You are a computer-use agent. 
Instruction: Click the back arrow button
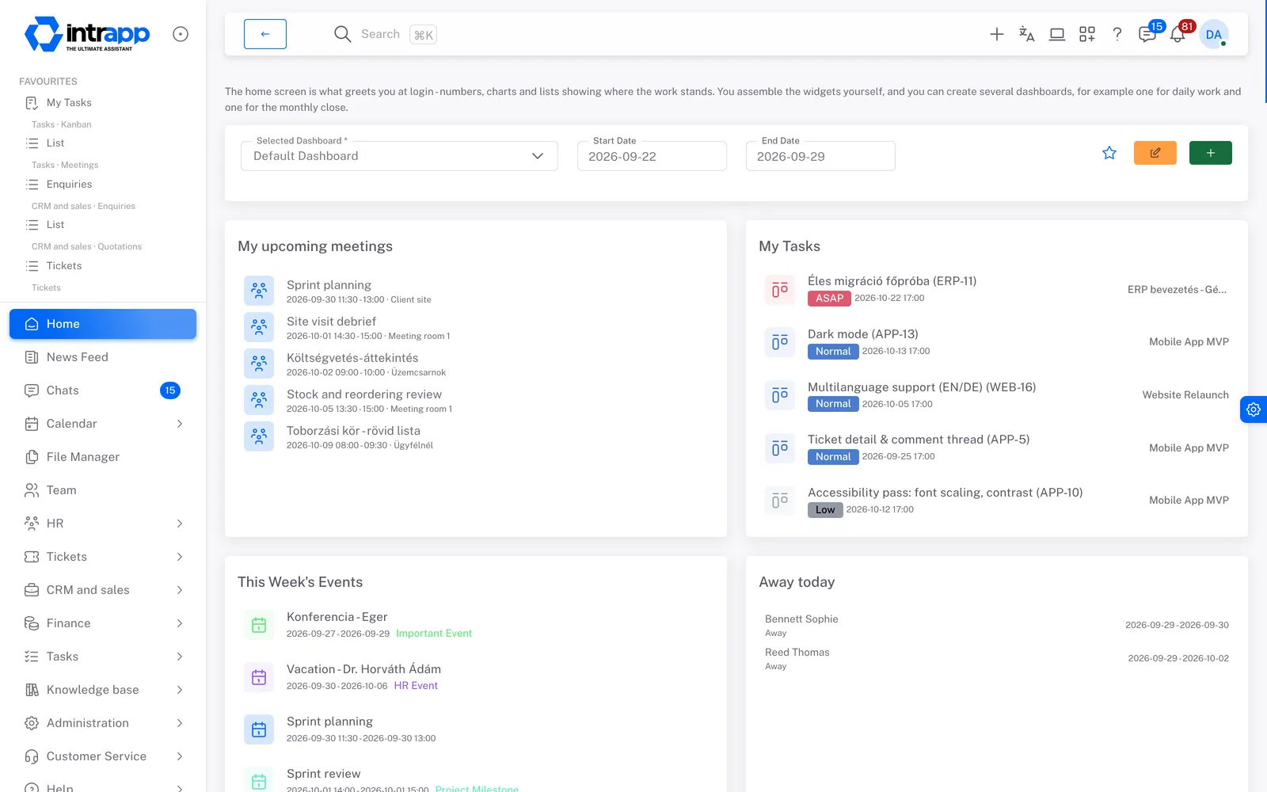point(265,34)
